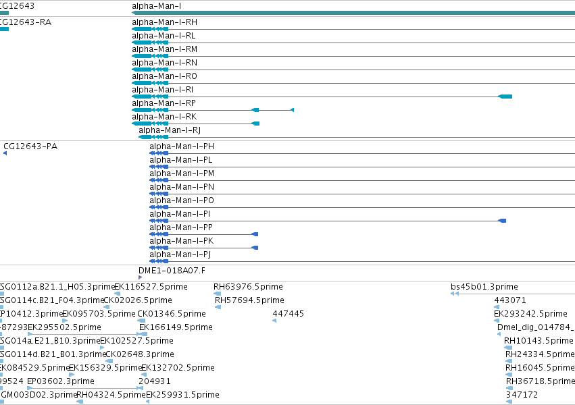Viewport: 575px width, 405px height.
Task: Click the arrow glyph under EK259931.5prime
Action: click(x=147, y=402)
